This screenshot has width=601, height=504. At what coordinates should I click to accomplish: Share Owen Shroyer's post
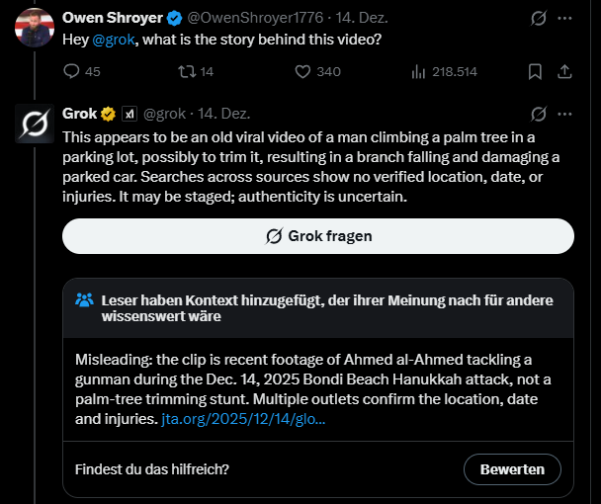point(564,71)
